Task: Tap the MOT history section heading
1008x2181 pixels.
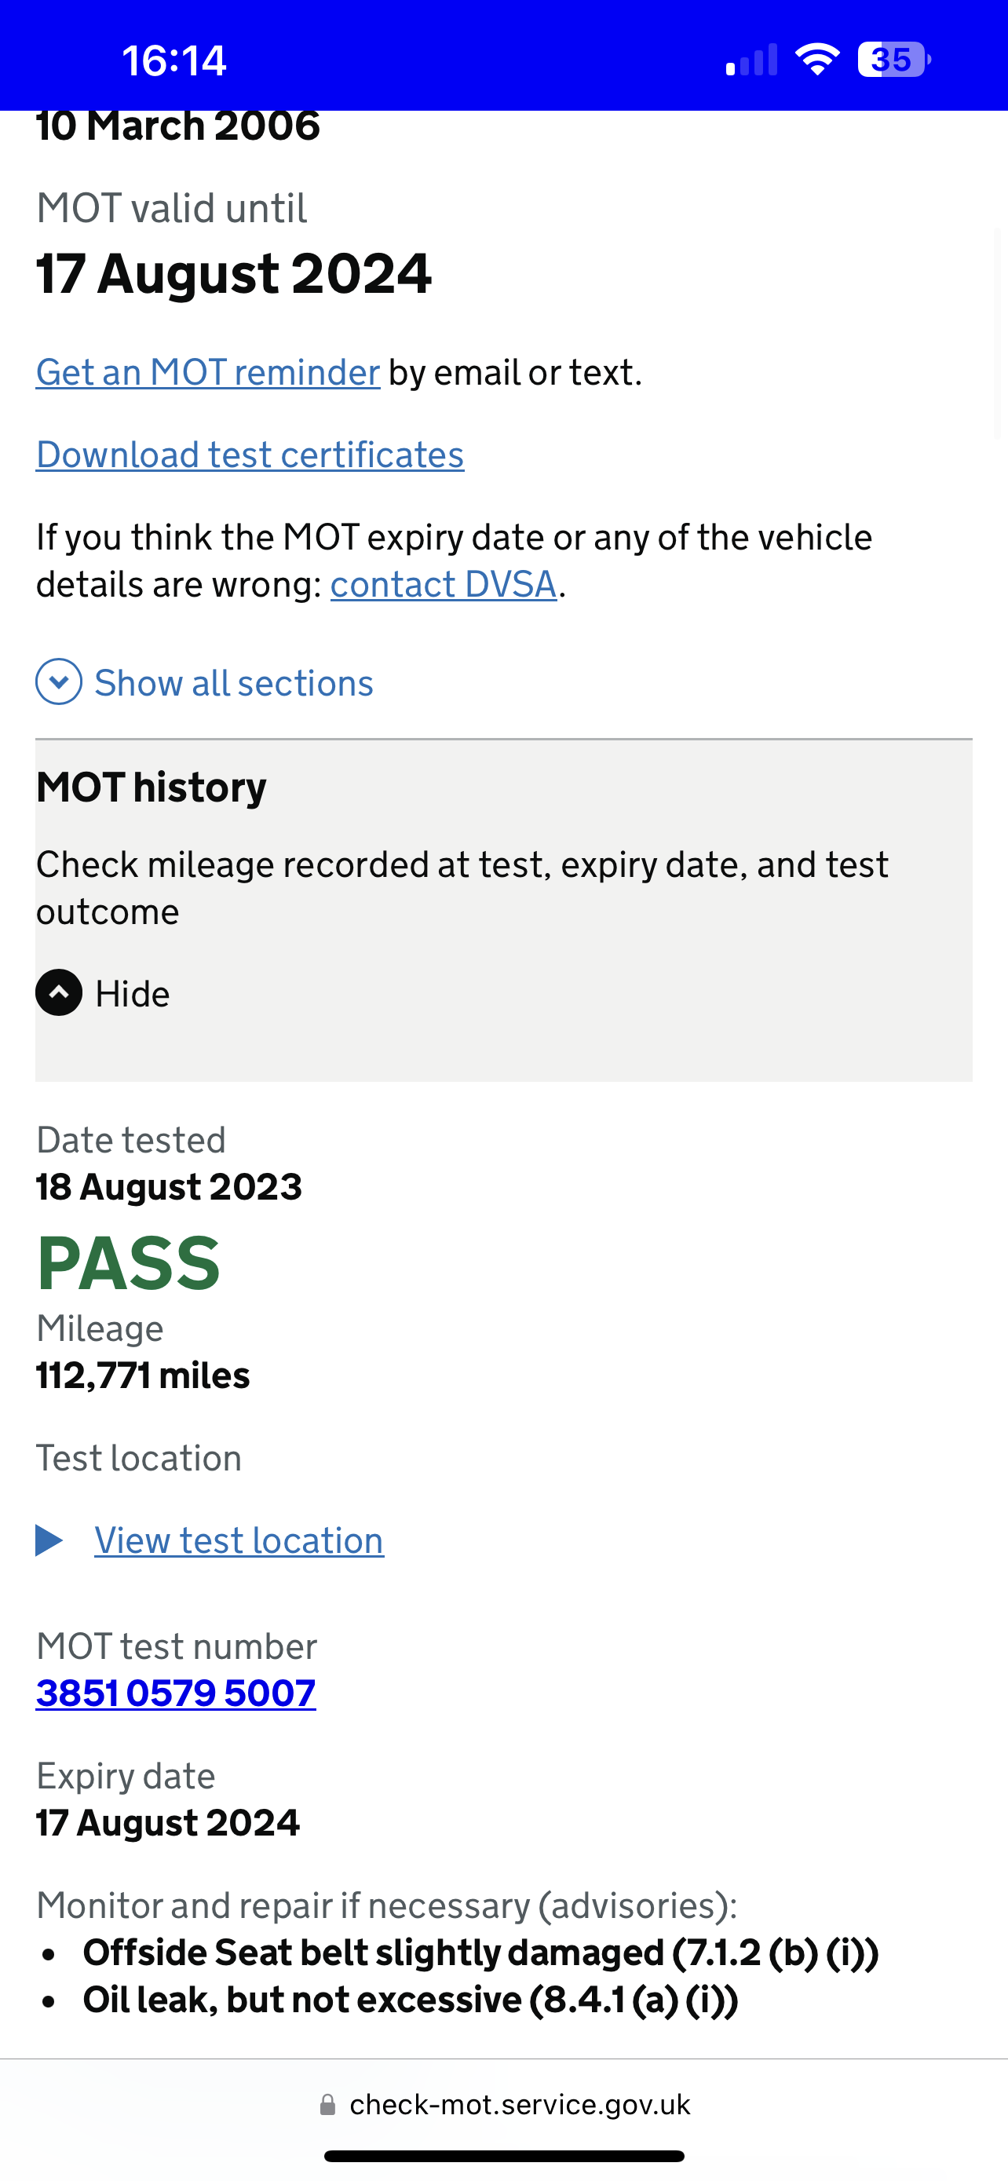Action: tap(152, 787)
